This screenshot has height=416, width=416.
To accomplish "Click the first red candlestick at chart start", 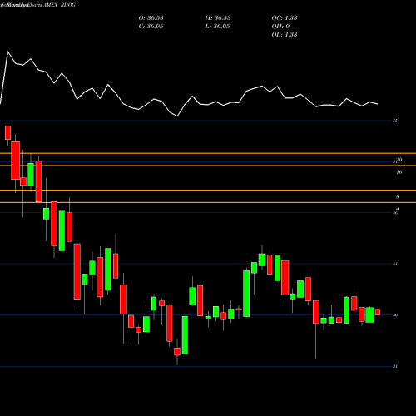I will [7, 132].
